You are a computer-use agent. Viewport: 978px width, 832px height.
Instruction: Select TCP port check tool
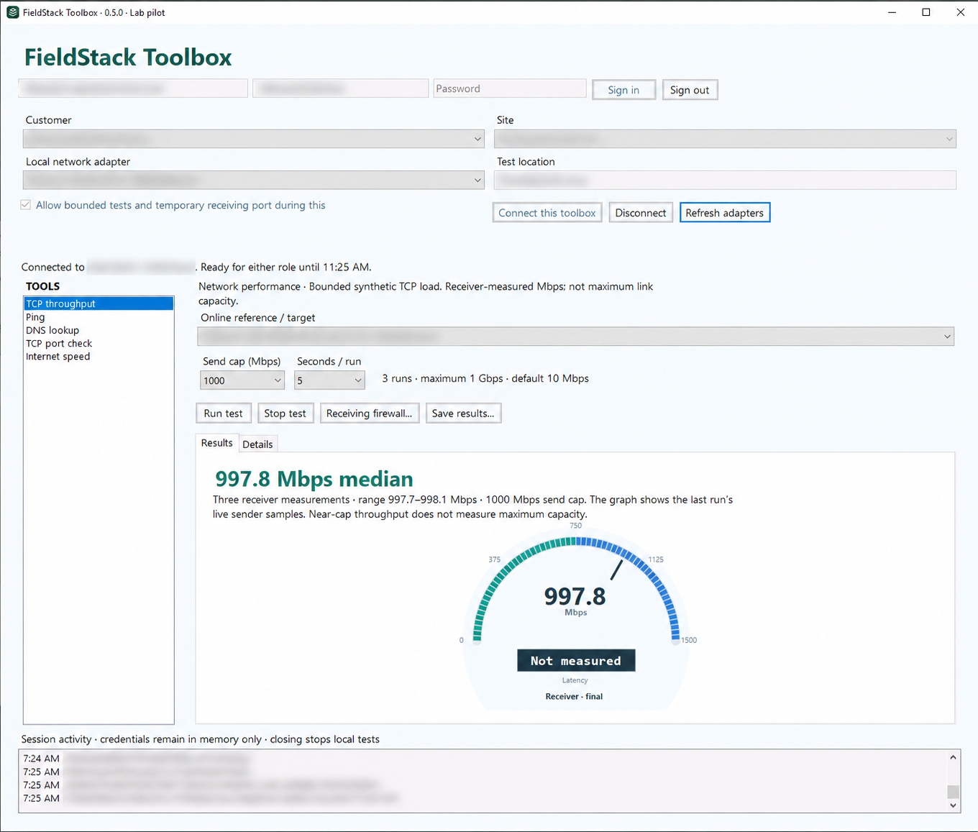[99, 344]
